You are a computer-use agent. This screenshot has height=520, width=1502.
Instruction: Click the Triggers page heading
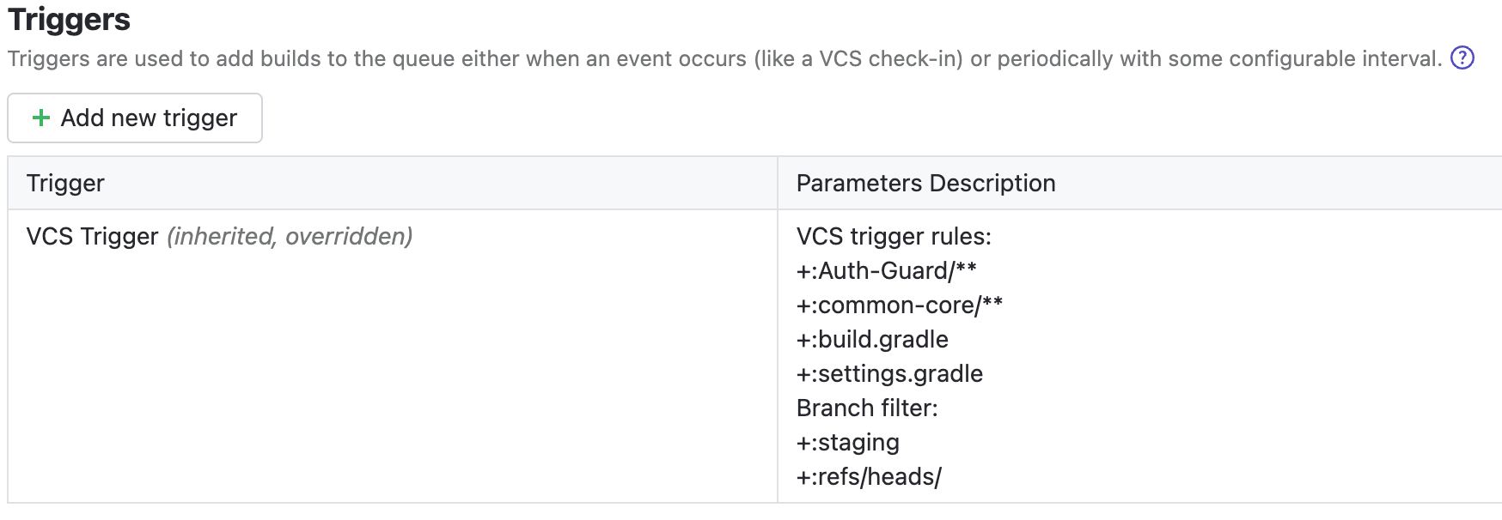[69, 19]
